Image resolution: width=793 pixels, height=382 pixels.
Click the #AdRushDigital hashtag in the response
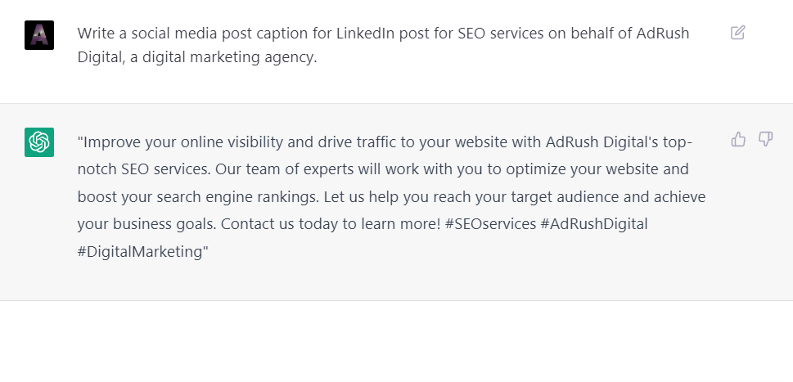[593, 224]
